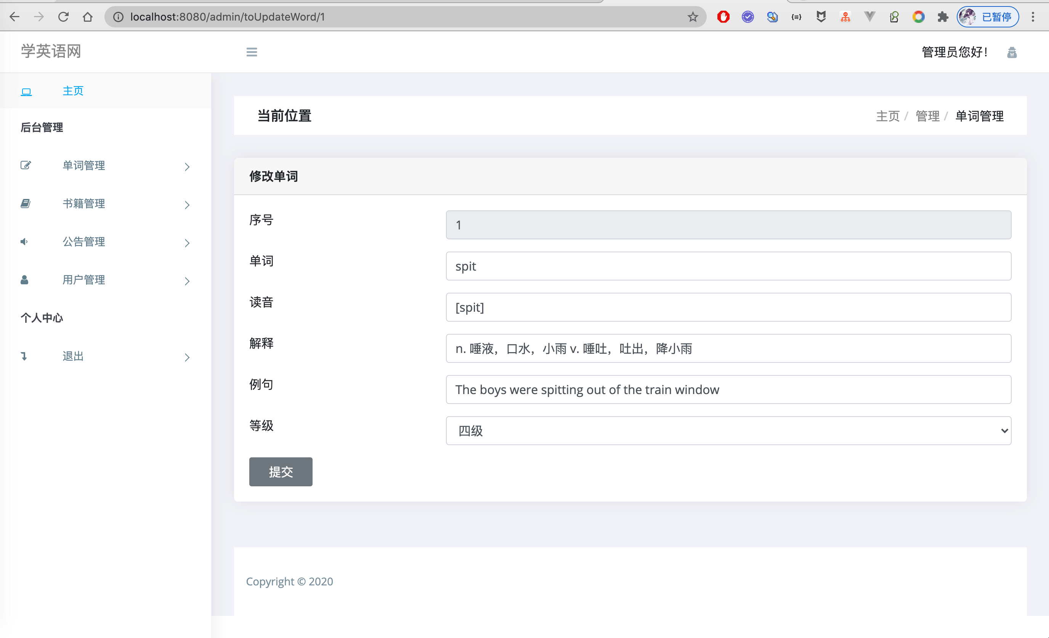Click into the 例句 example sentence field

click(x=728, y=390)
